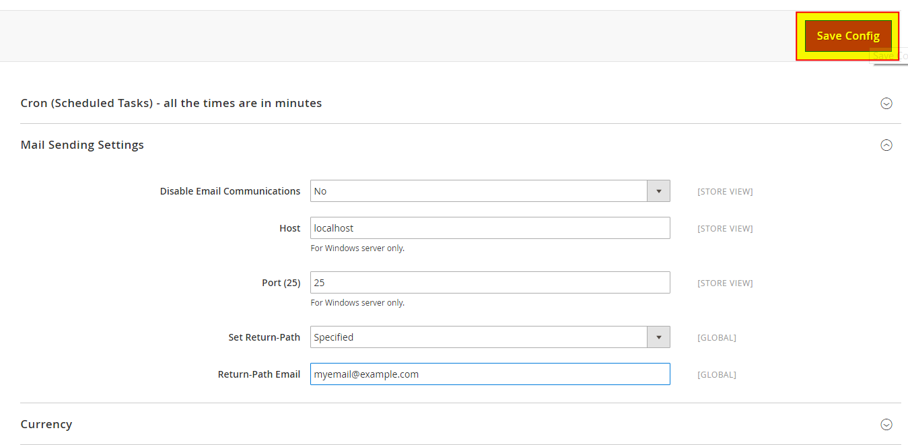Viewport: 908px width, 445px height.
Task: Click the Port (25) label
Action: point(281,283)
